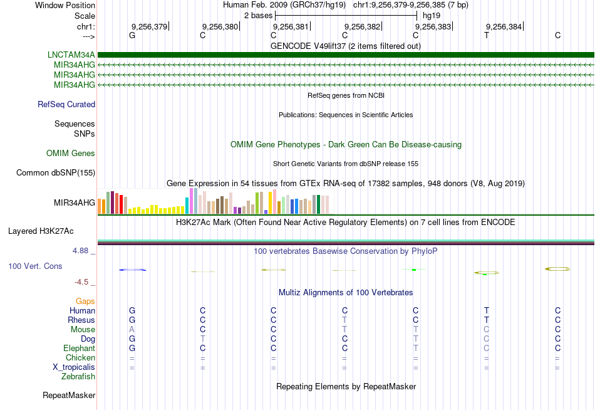Select the Human Feb. 2009 (GRCh37/hg19) assembly text
Screen dimensions: 595x410
pos(284,5)
